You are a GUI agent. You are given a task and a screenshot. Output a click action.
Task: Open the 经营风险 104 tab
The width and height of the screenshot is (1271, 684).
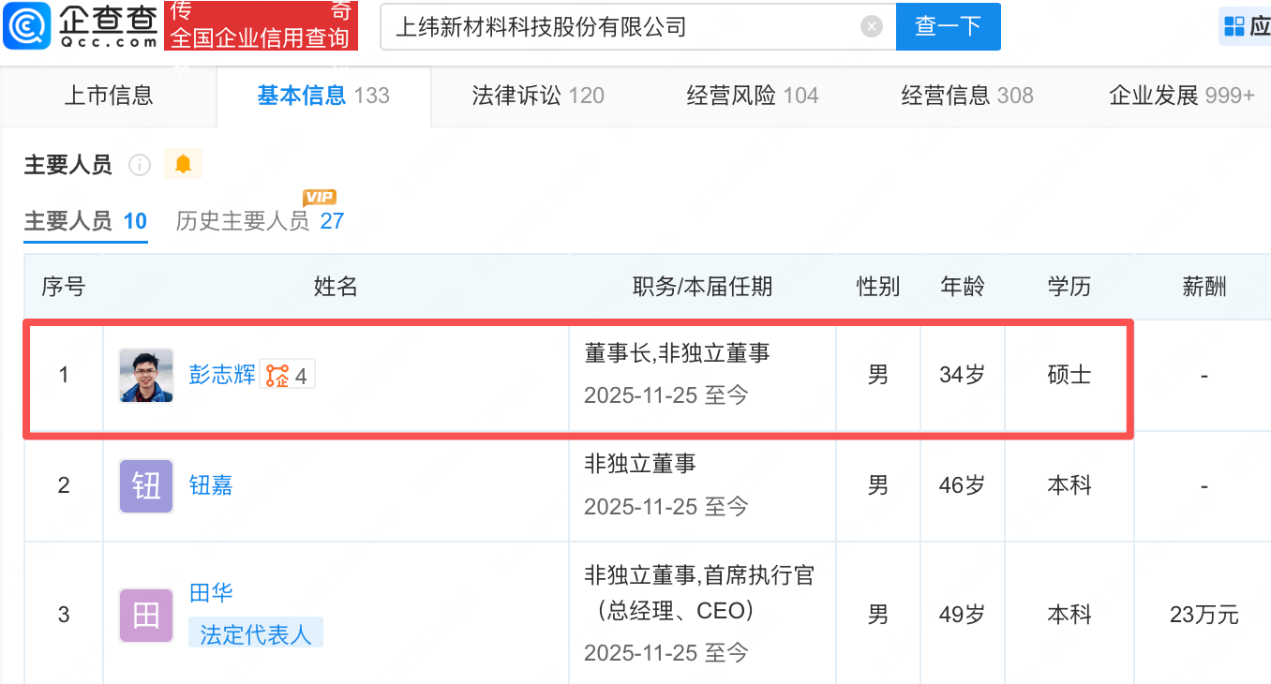(753, 96)
